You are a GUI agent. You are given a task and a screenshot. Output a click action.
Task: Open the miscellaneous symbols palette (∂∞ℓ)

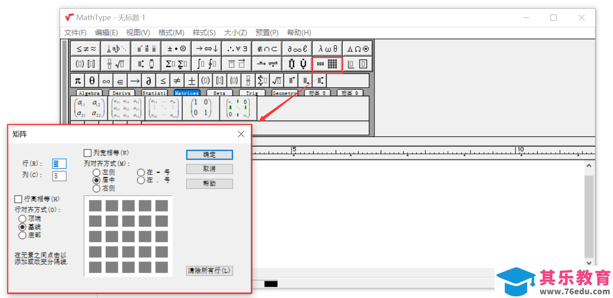297,49
